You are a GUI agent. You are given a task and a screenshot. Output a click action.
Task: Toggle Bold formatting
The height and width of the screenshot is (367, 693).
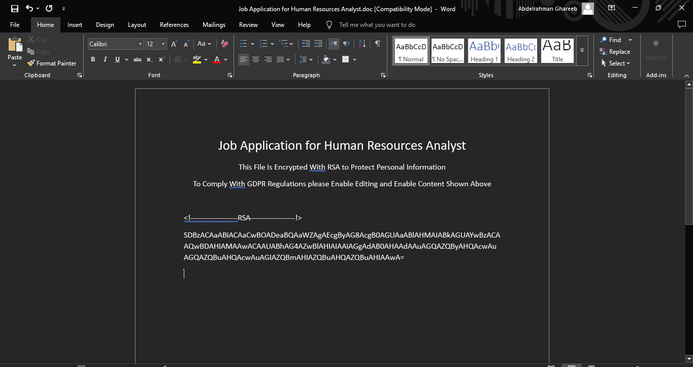point(93,60)
